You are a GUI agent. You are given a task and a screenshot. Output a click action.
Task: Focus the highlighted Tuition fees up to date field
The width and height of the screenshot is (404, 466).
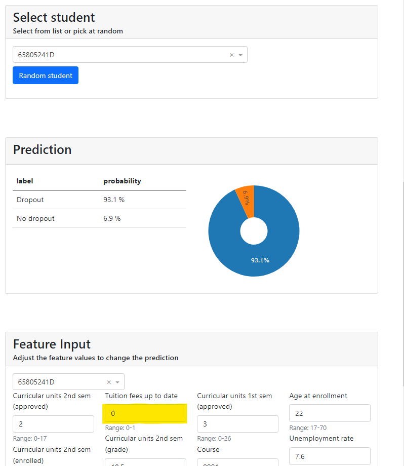click(146, 413)
